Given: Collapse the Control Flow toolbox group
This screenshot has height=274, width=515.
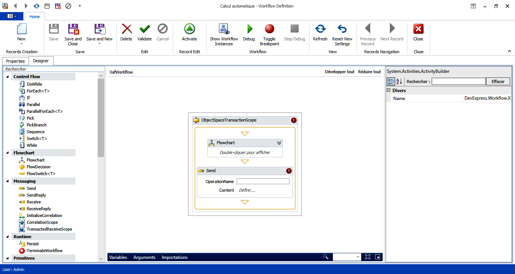Looking at the screenshot, I should pyautogui.click(x=8, y=77).
